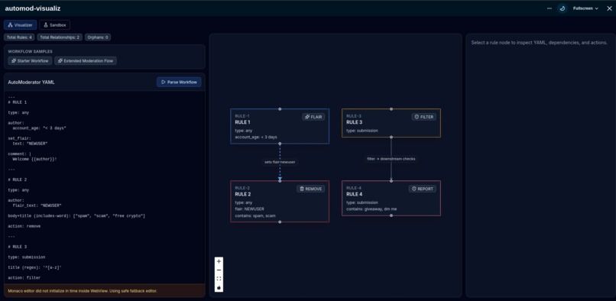This screenshot has height=301, width=616.
Task: Click Rule 4 bottom connection handle
Action: click(x=391, y=215)
